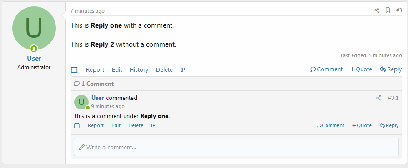
Task: Bookmark post #3 with the bookmark icon
Action: (388, 10)
